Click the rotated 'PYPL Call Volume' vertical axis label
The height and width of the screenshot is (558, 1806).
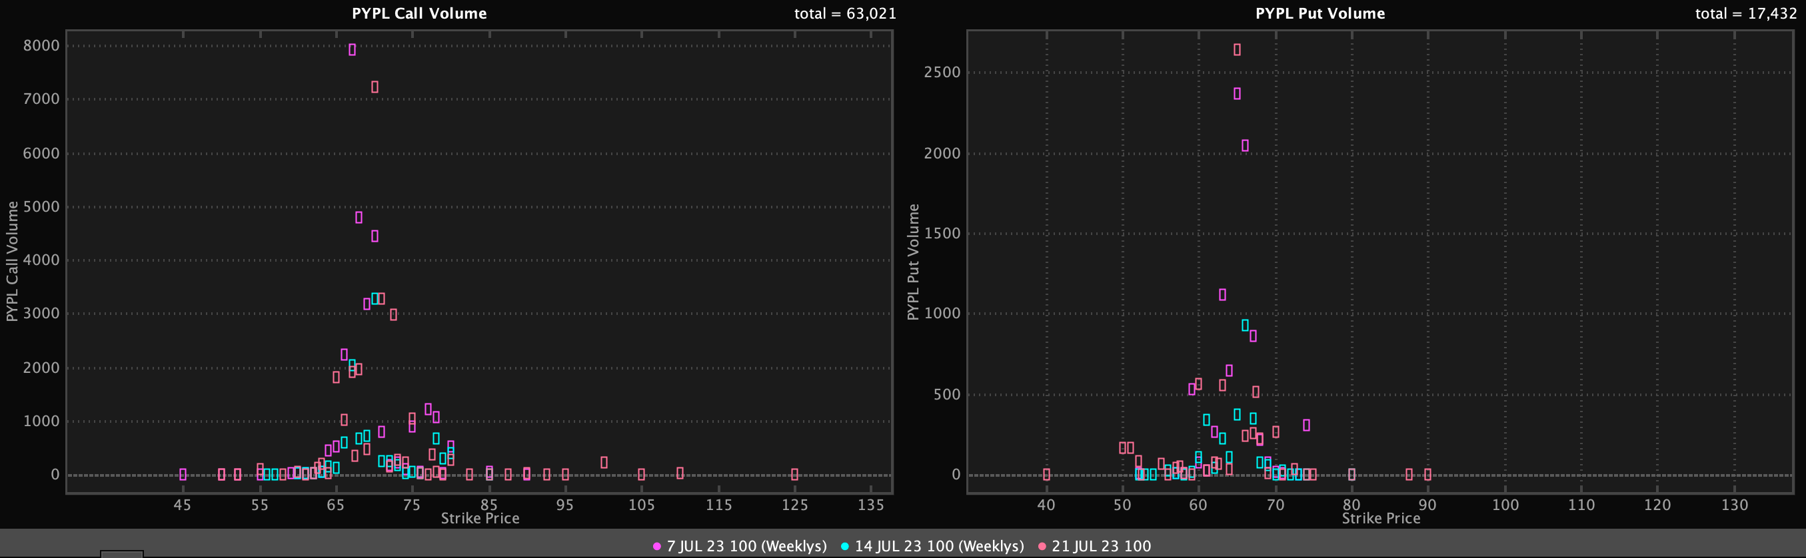12,261
